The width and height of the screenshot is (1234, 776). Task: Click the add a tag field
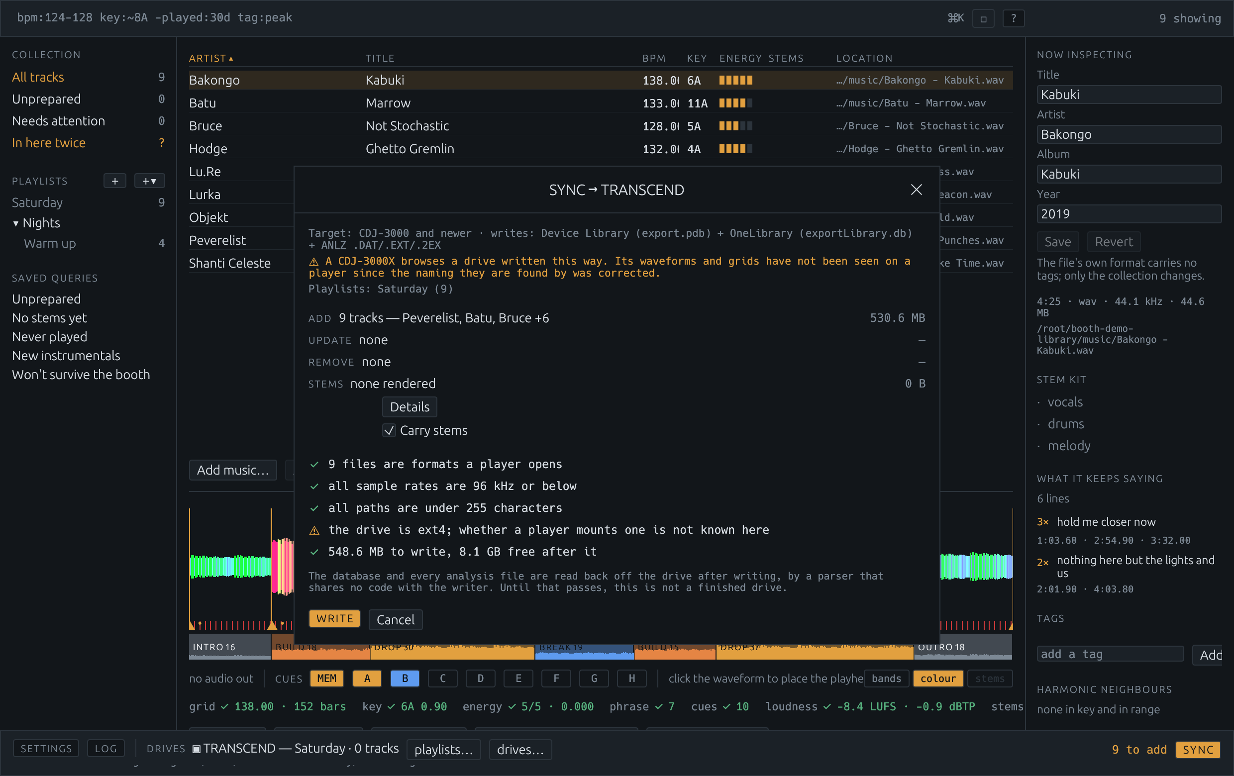1110,654
